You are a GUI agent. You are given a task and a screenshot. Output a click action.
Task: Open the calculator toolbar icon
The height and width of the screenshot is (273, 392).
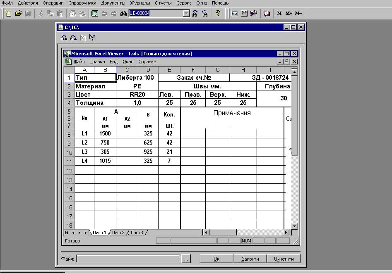coord(235,13)
